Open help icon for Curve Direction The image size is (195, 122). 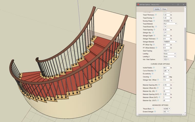click(x=155, y=70)
